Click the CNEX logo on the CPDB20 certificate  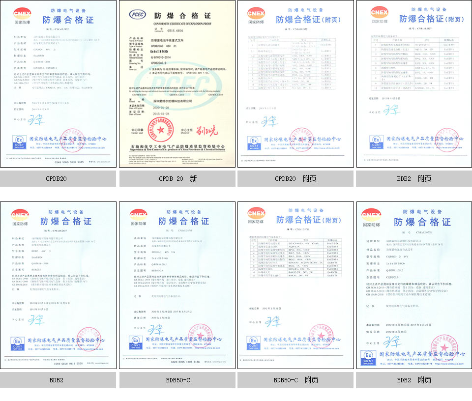tap(22, 14)
